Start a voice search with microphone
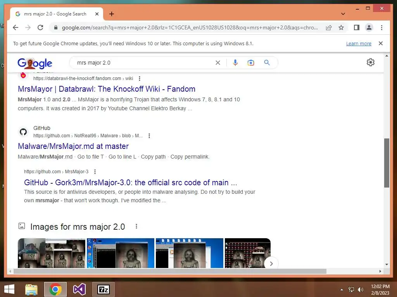This screenshot has width=397, height=297. coord(235,63)
